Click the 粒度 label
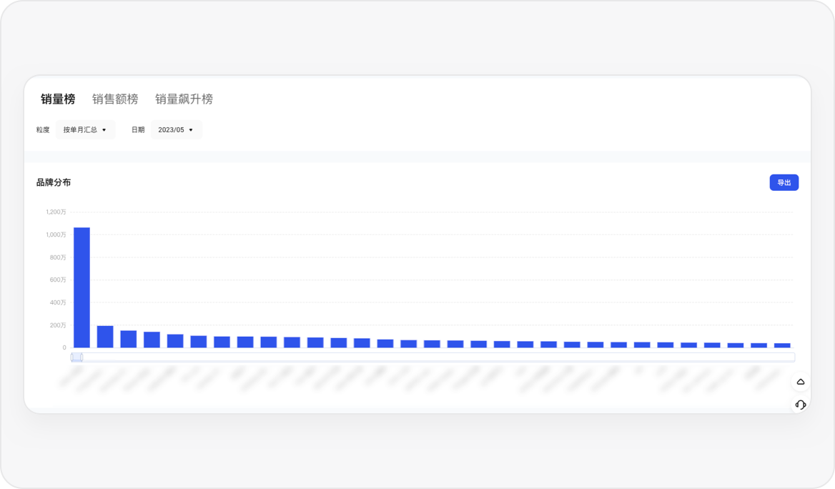The width and height of the screenshot is (835, 489). coord(43,129)
